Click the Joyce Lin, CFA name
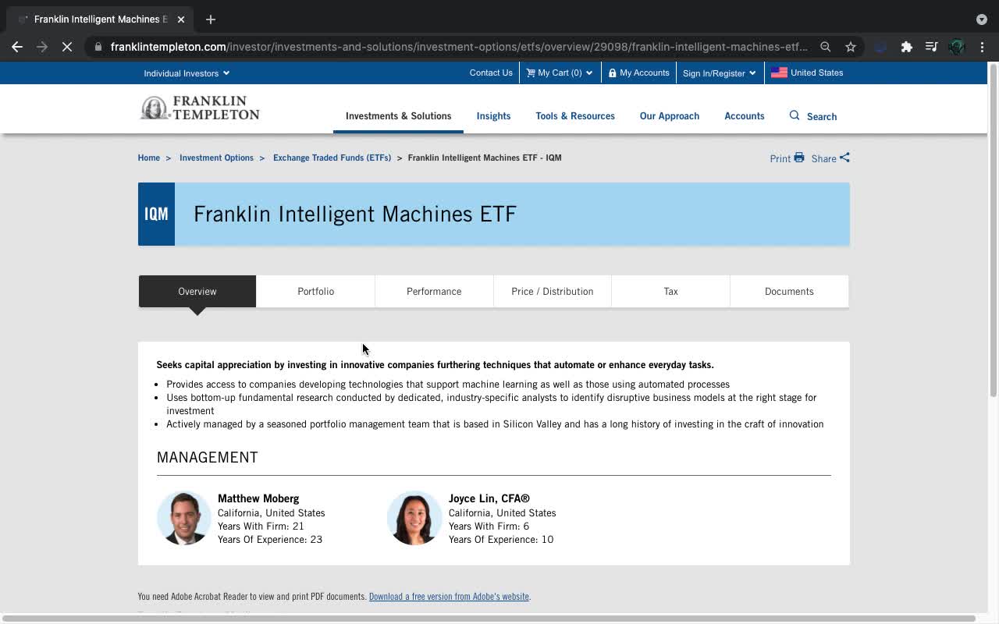 pyautogui.click(x=489, y=498)
